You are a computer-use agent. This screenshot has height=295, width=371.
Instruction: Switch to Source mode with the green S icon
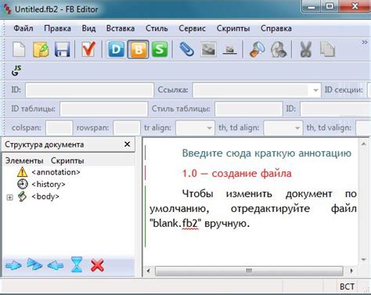[160, 49]
